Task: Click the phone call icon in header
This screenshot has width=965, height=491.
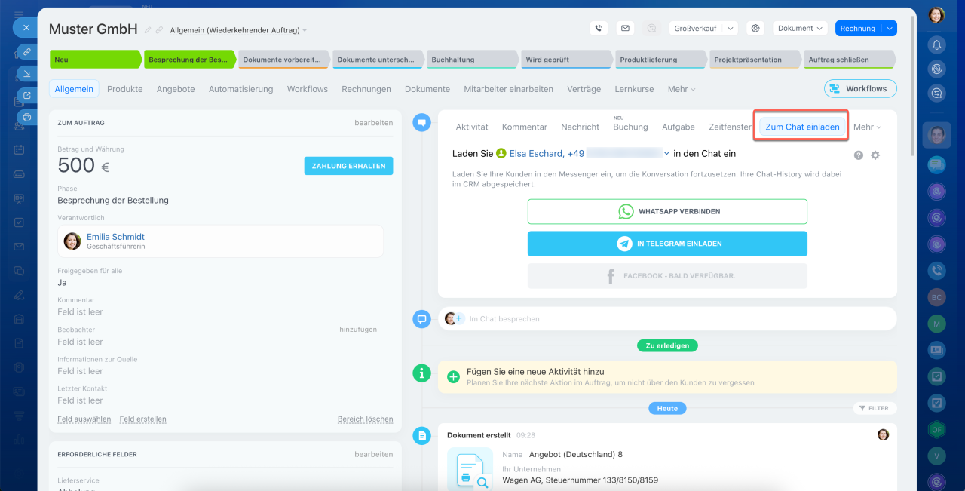Action: tap(599, 29)
